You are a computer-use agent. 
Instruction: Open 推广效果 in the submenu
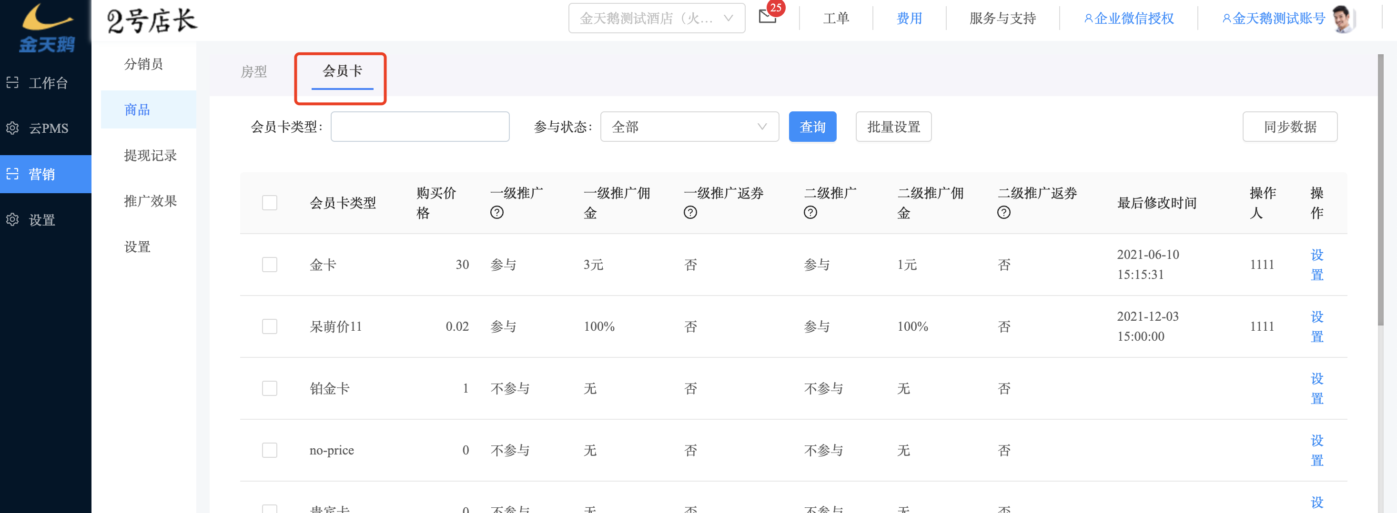tap(150, 201)
